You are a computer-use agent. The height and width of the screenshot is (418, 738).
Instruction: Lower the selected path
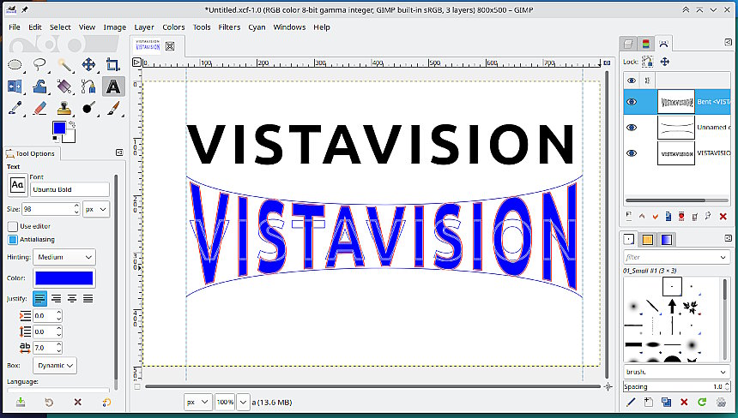(655, 217)
